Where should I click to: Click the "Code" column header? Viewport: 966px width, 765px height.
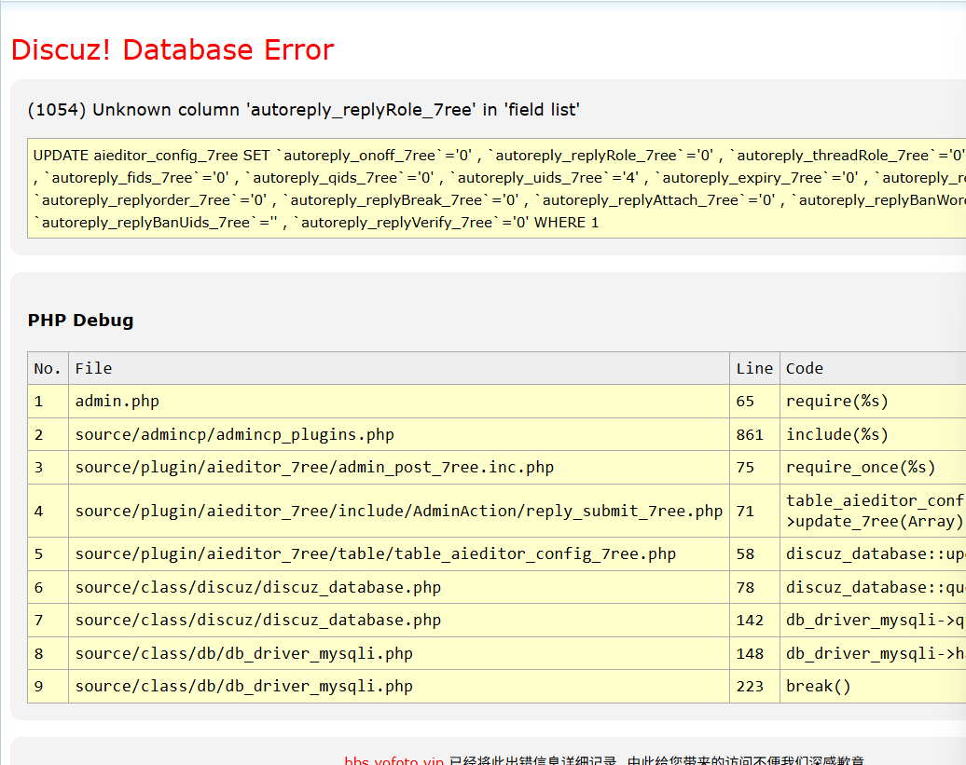tap(804, 368)
